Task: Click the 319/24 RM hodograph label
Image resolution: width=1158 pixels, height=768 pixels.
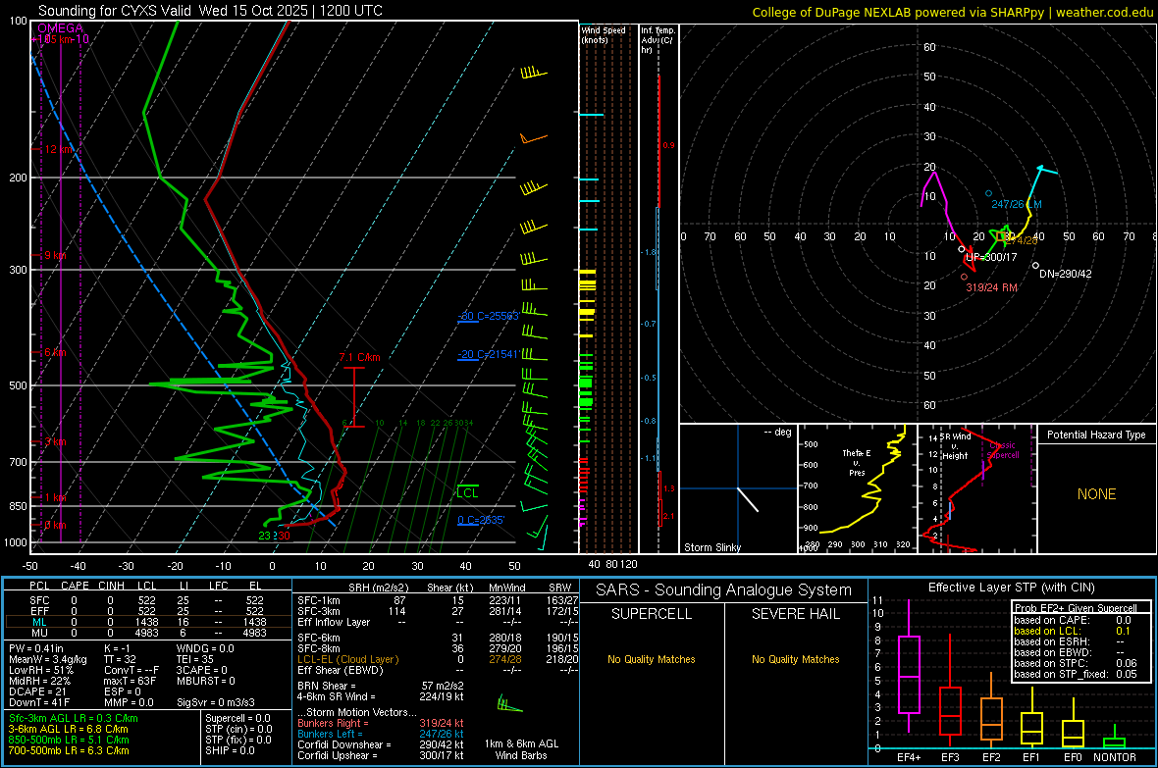Action: (x=992, y=288)
